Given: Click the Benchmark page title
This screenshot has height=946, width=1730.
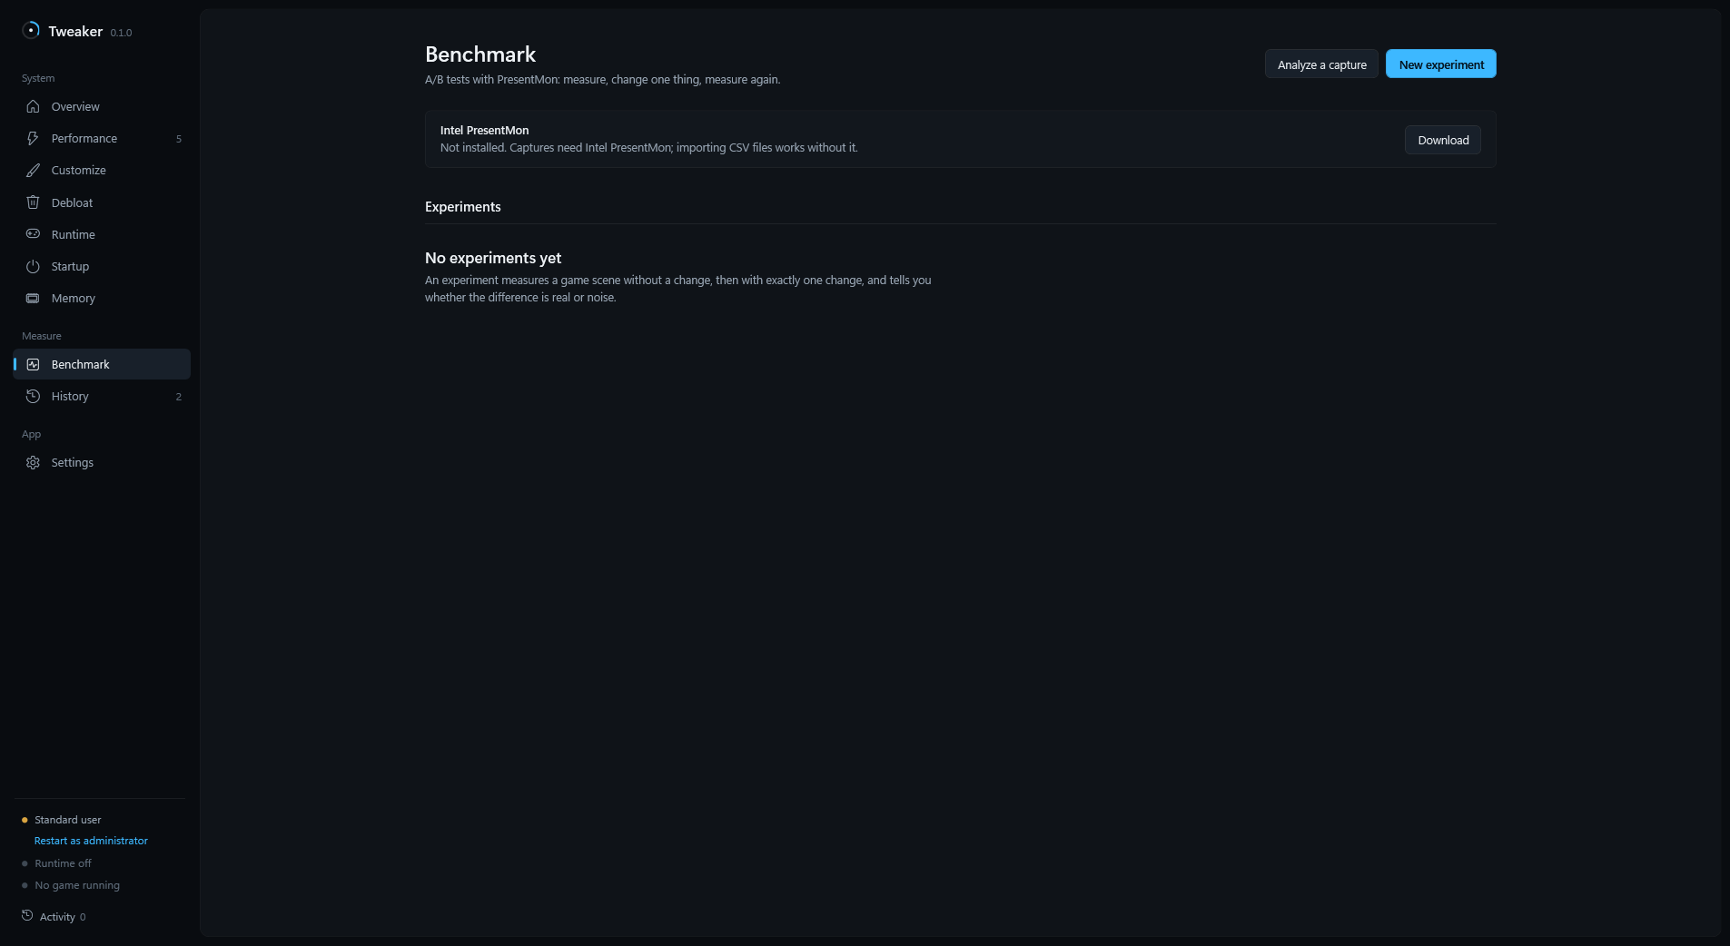Looking at the screenshot, I should [480, 54].
